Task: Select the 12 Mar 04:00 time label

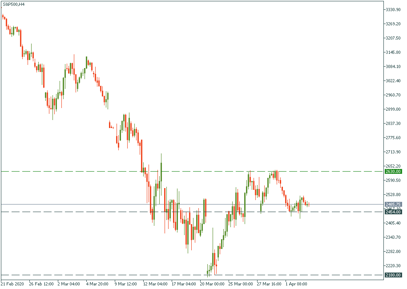Action: tap(154, 284)
